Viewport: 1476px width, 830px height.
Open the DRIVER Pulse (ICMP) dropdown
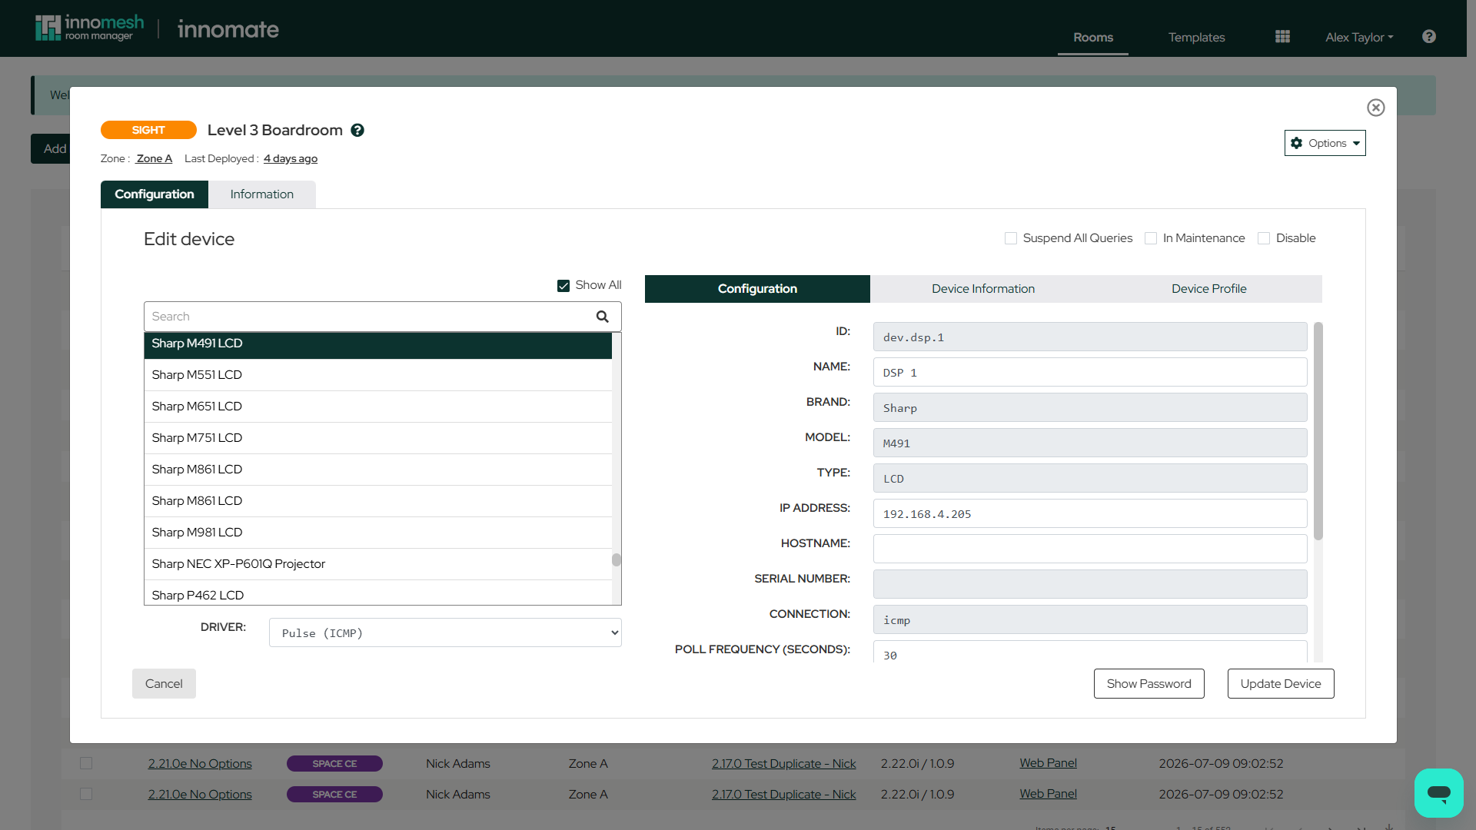point(445,632)
